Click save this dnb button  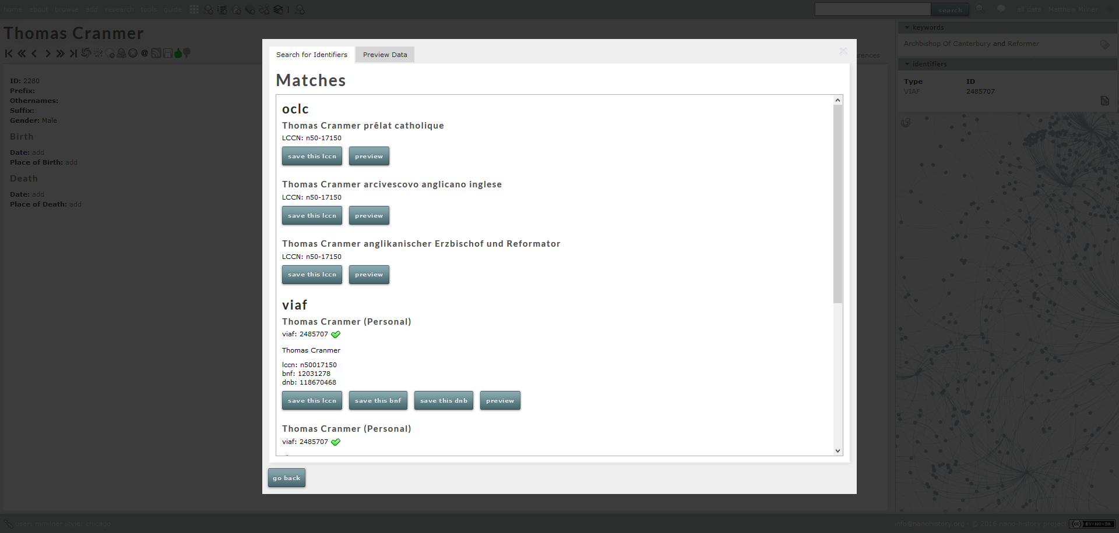(x=444, y=400)
